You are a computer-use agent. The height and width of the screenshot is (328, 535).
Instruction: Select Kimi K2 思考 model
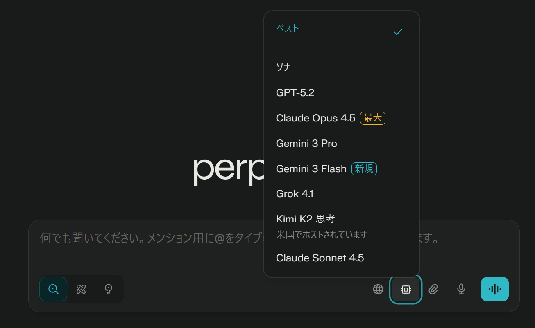pyautogui.click(x=305, y=219)
